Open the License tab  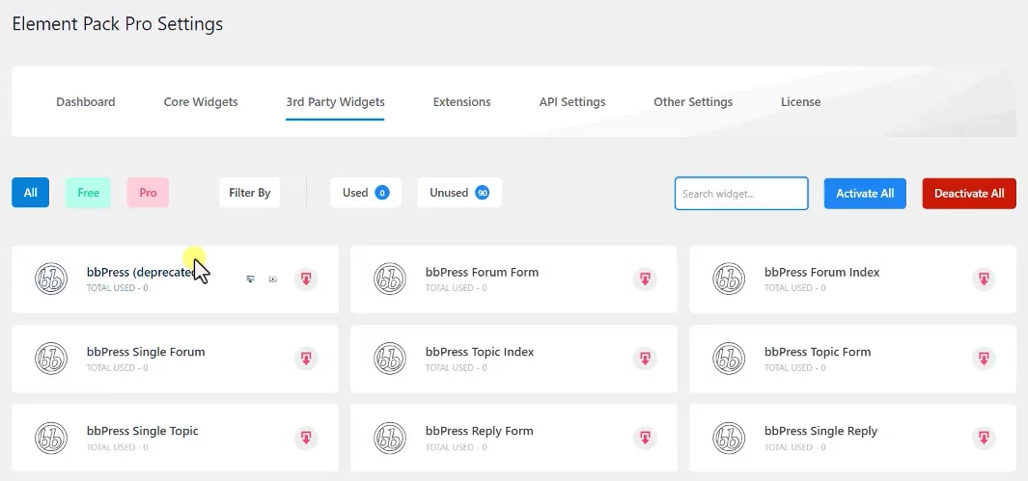800,102
